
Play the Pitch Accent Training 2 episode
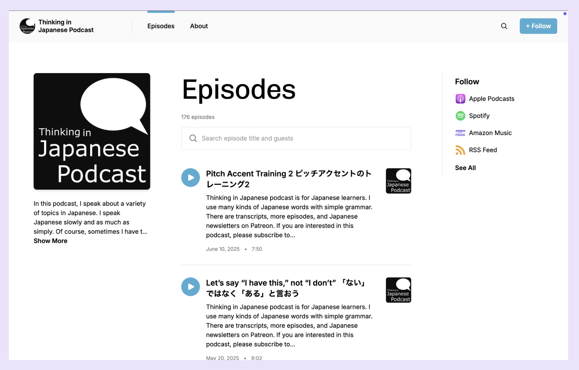point(190,177)
